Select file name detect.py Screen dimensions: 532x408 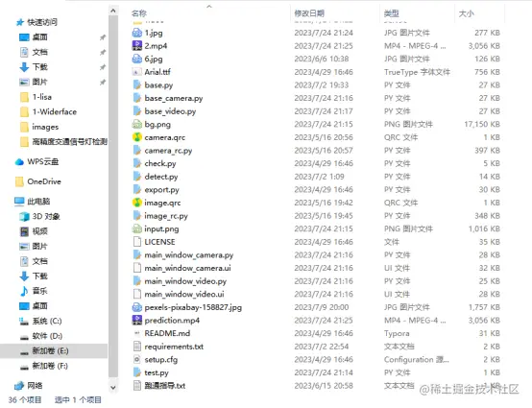[x=161, y=177]
